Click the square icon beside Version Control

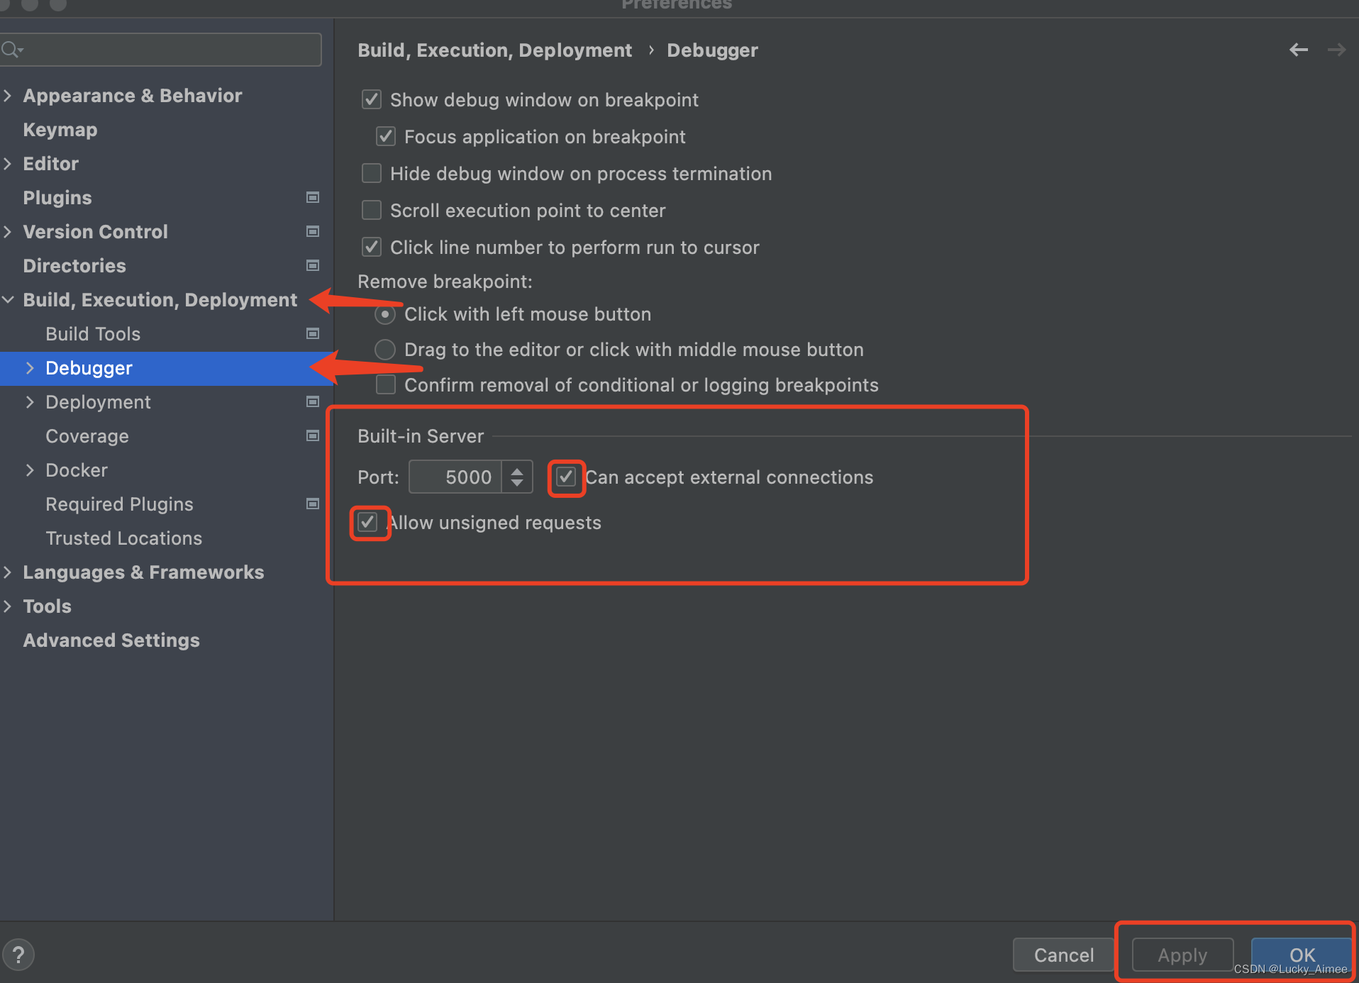[x=312, y=231]
